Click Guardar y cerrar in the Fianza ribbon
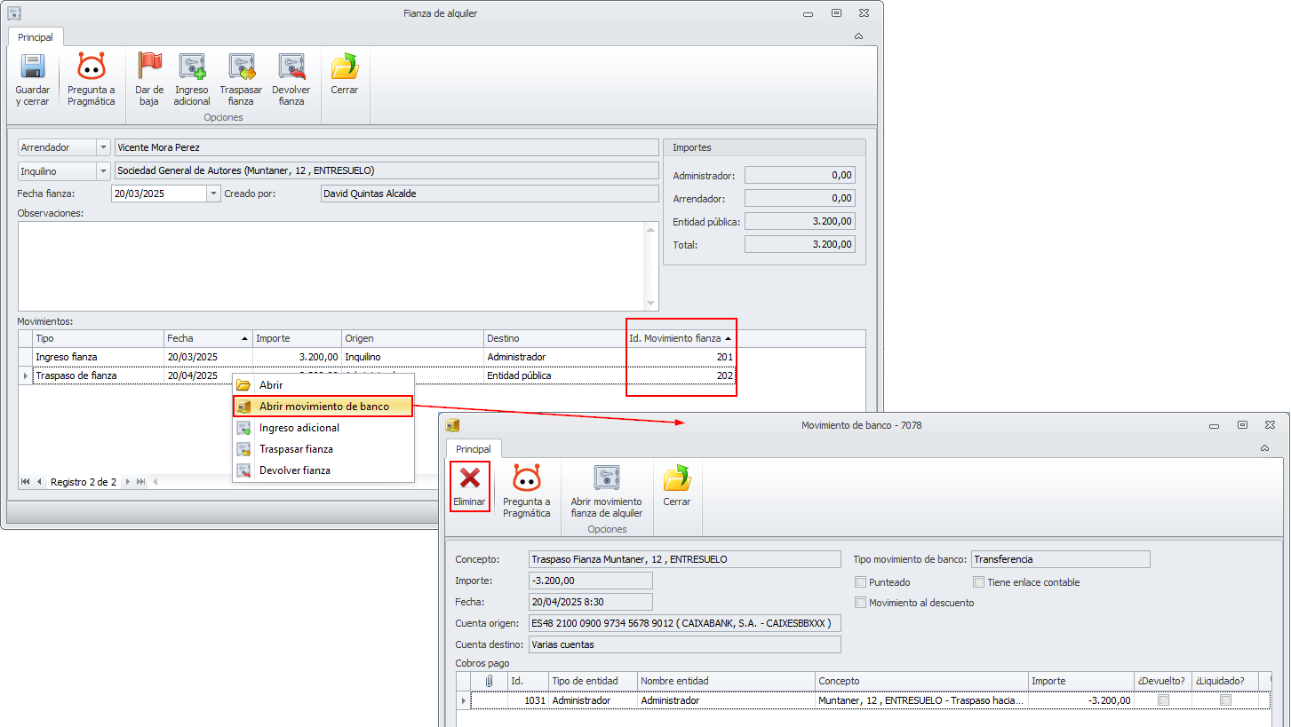The width and height of the screenshot is (1291, 727). point(32,80)
